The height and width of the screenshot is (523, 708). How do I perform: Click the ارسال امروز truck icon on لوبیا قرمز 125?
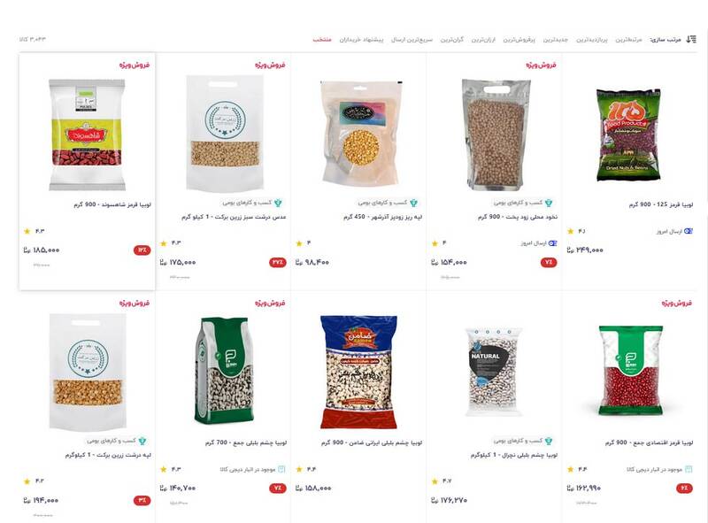coord(688,231)
